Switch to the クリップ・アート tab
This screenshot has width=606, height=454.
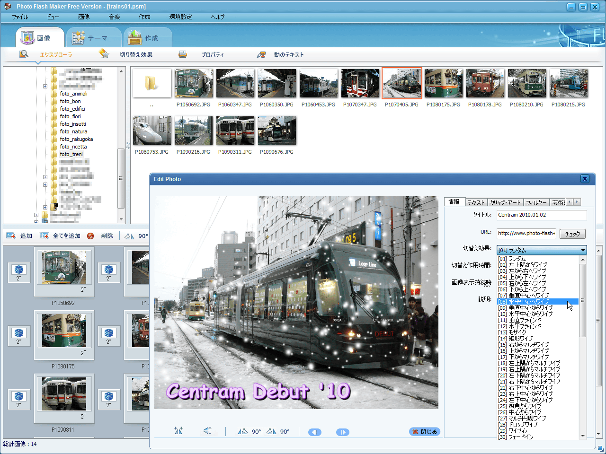click(x=505, y=202)
